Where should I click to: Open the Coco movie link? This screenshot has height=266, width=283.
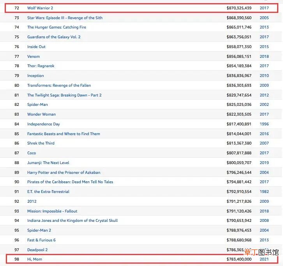32,153
